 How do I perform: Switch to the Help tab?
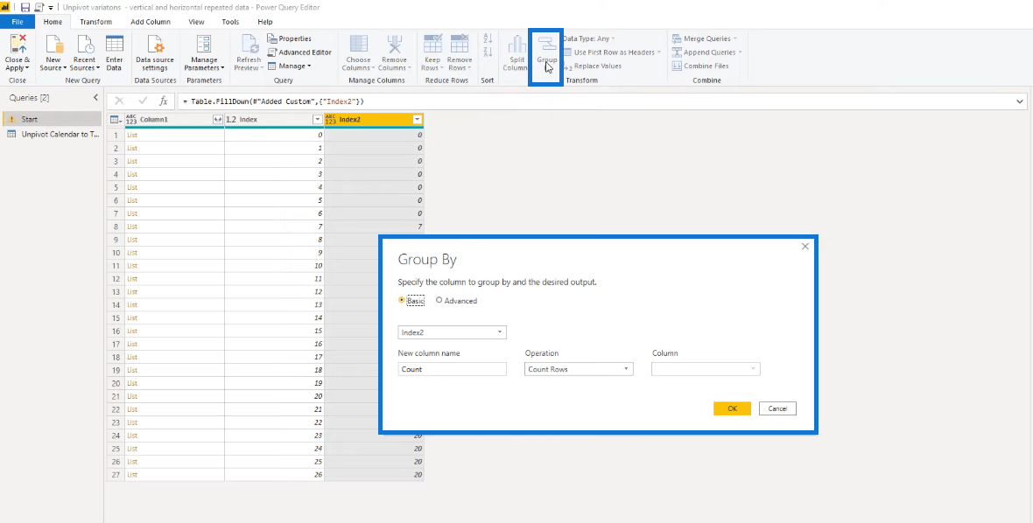(265, 22)
